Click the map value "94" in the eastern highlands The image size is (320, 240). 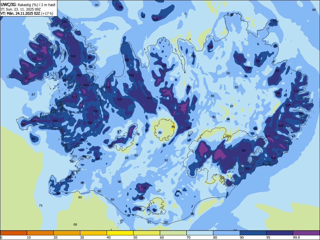click(228, 119)
